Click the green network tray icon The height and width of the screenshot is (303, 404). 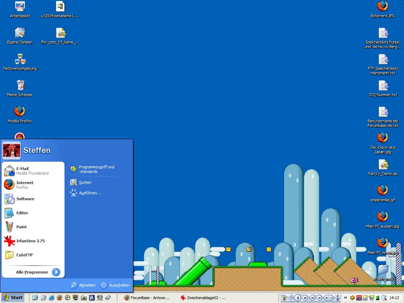click(x=378, y=298)
